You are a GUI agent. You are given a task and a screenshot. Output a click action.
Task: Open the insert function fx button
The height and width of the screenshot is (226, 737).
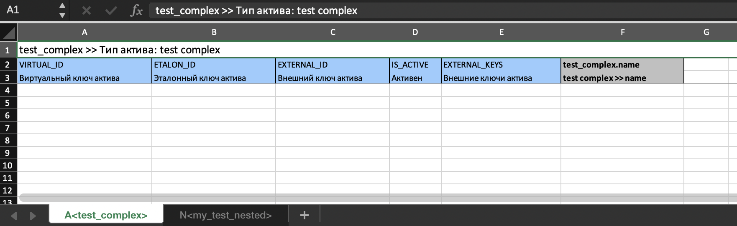click(x=136, y=10)
